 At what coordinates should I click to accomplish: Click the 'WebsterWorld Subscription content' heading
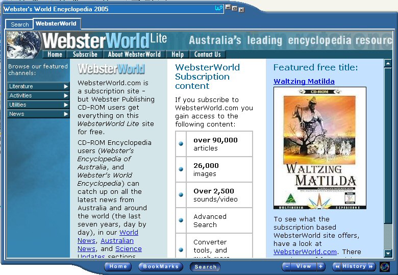[207, 77]
